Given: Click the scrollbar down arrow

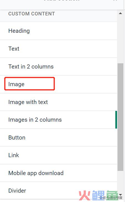Looking at the screenshot, I should coord(121,195).
